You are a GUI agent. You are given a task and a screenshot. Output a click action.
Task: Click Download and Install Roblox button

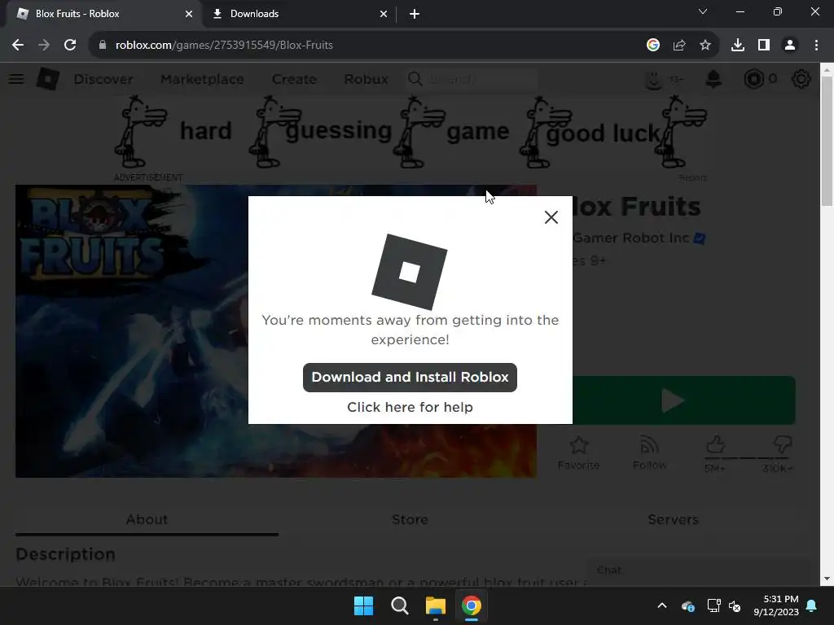tap(410, 378)
